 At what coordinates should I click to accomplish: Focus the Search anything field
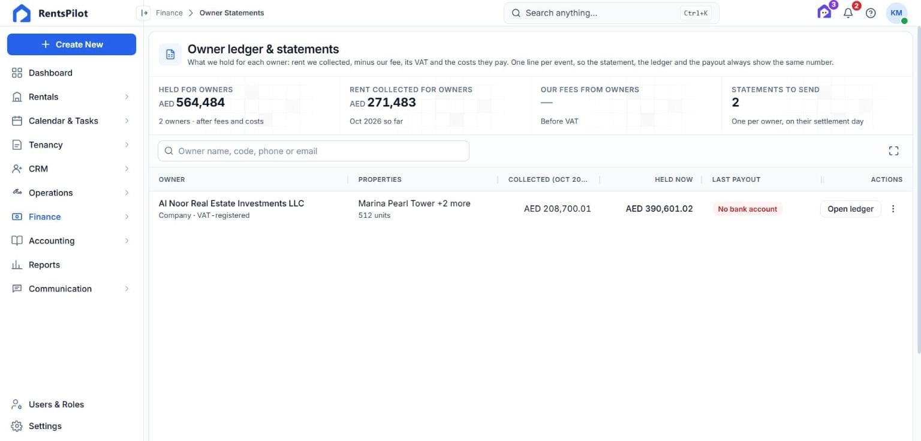click(611, 13)
